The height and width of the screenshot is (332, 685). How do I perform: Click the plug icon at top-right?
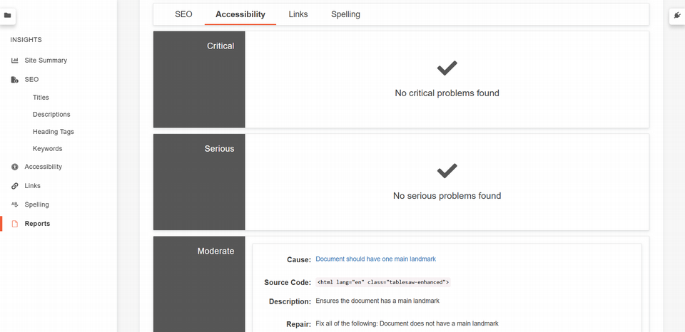[x=676, y=15]
